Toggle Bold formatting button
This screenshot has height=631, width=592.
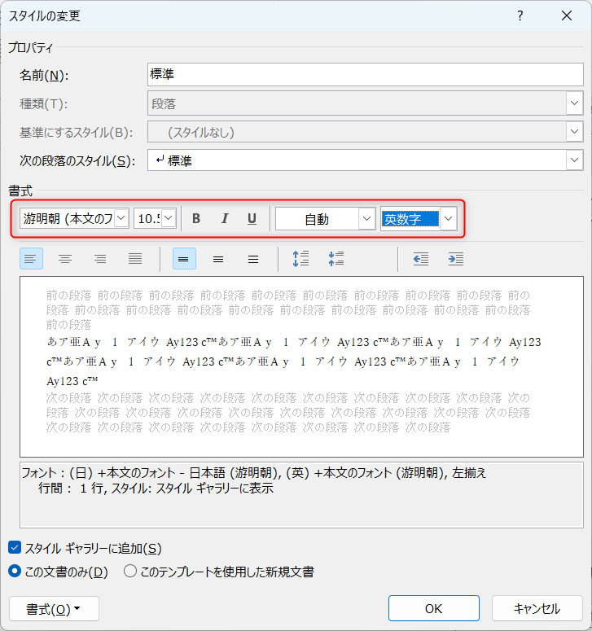click(195, 219)
